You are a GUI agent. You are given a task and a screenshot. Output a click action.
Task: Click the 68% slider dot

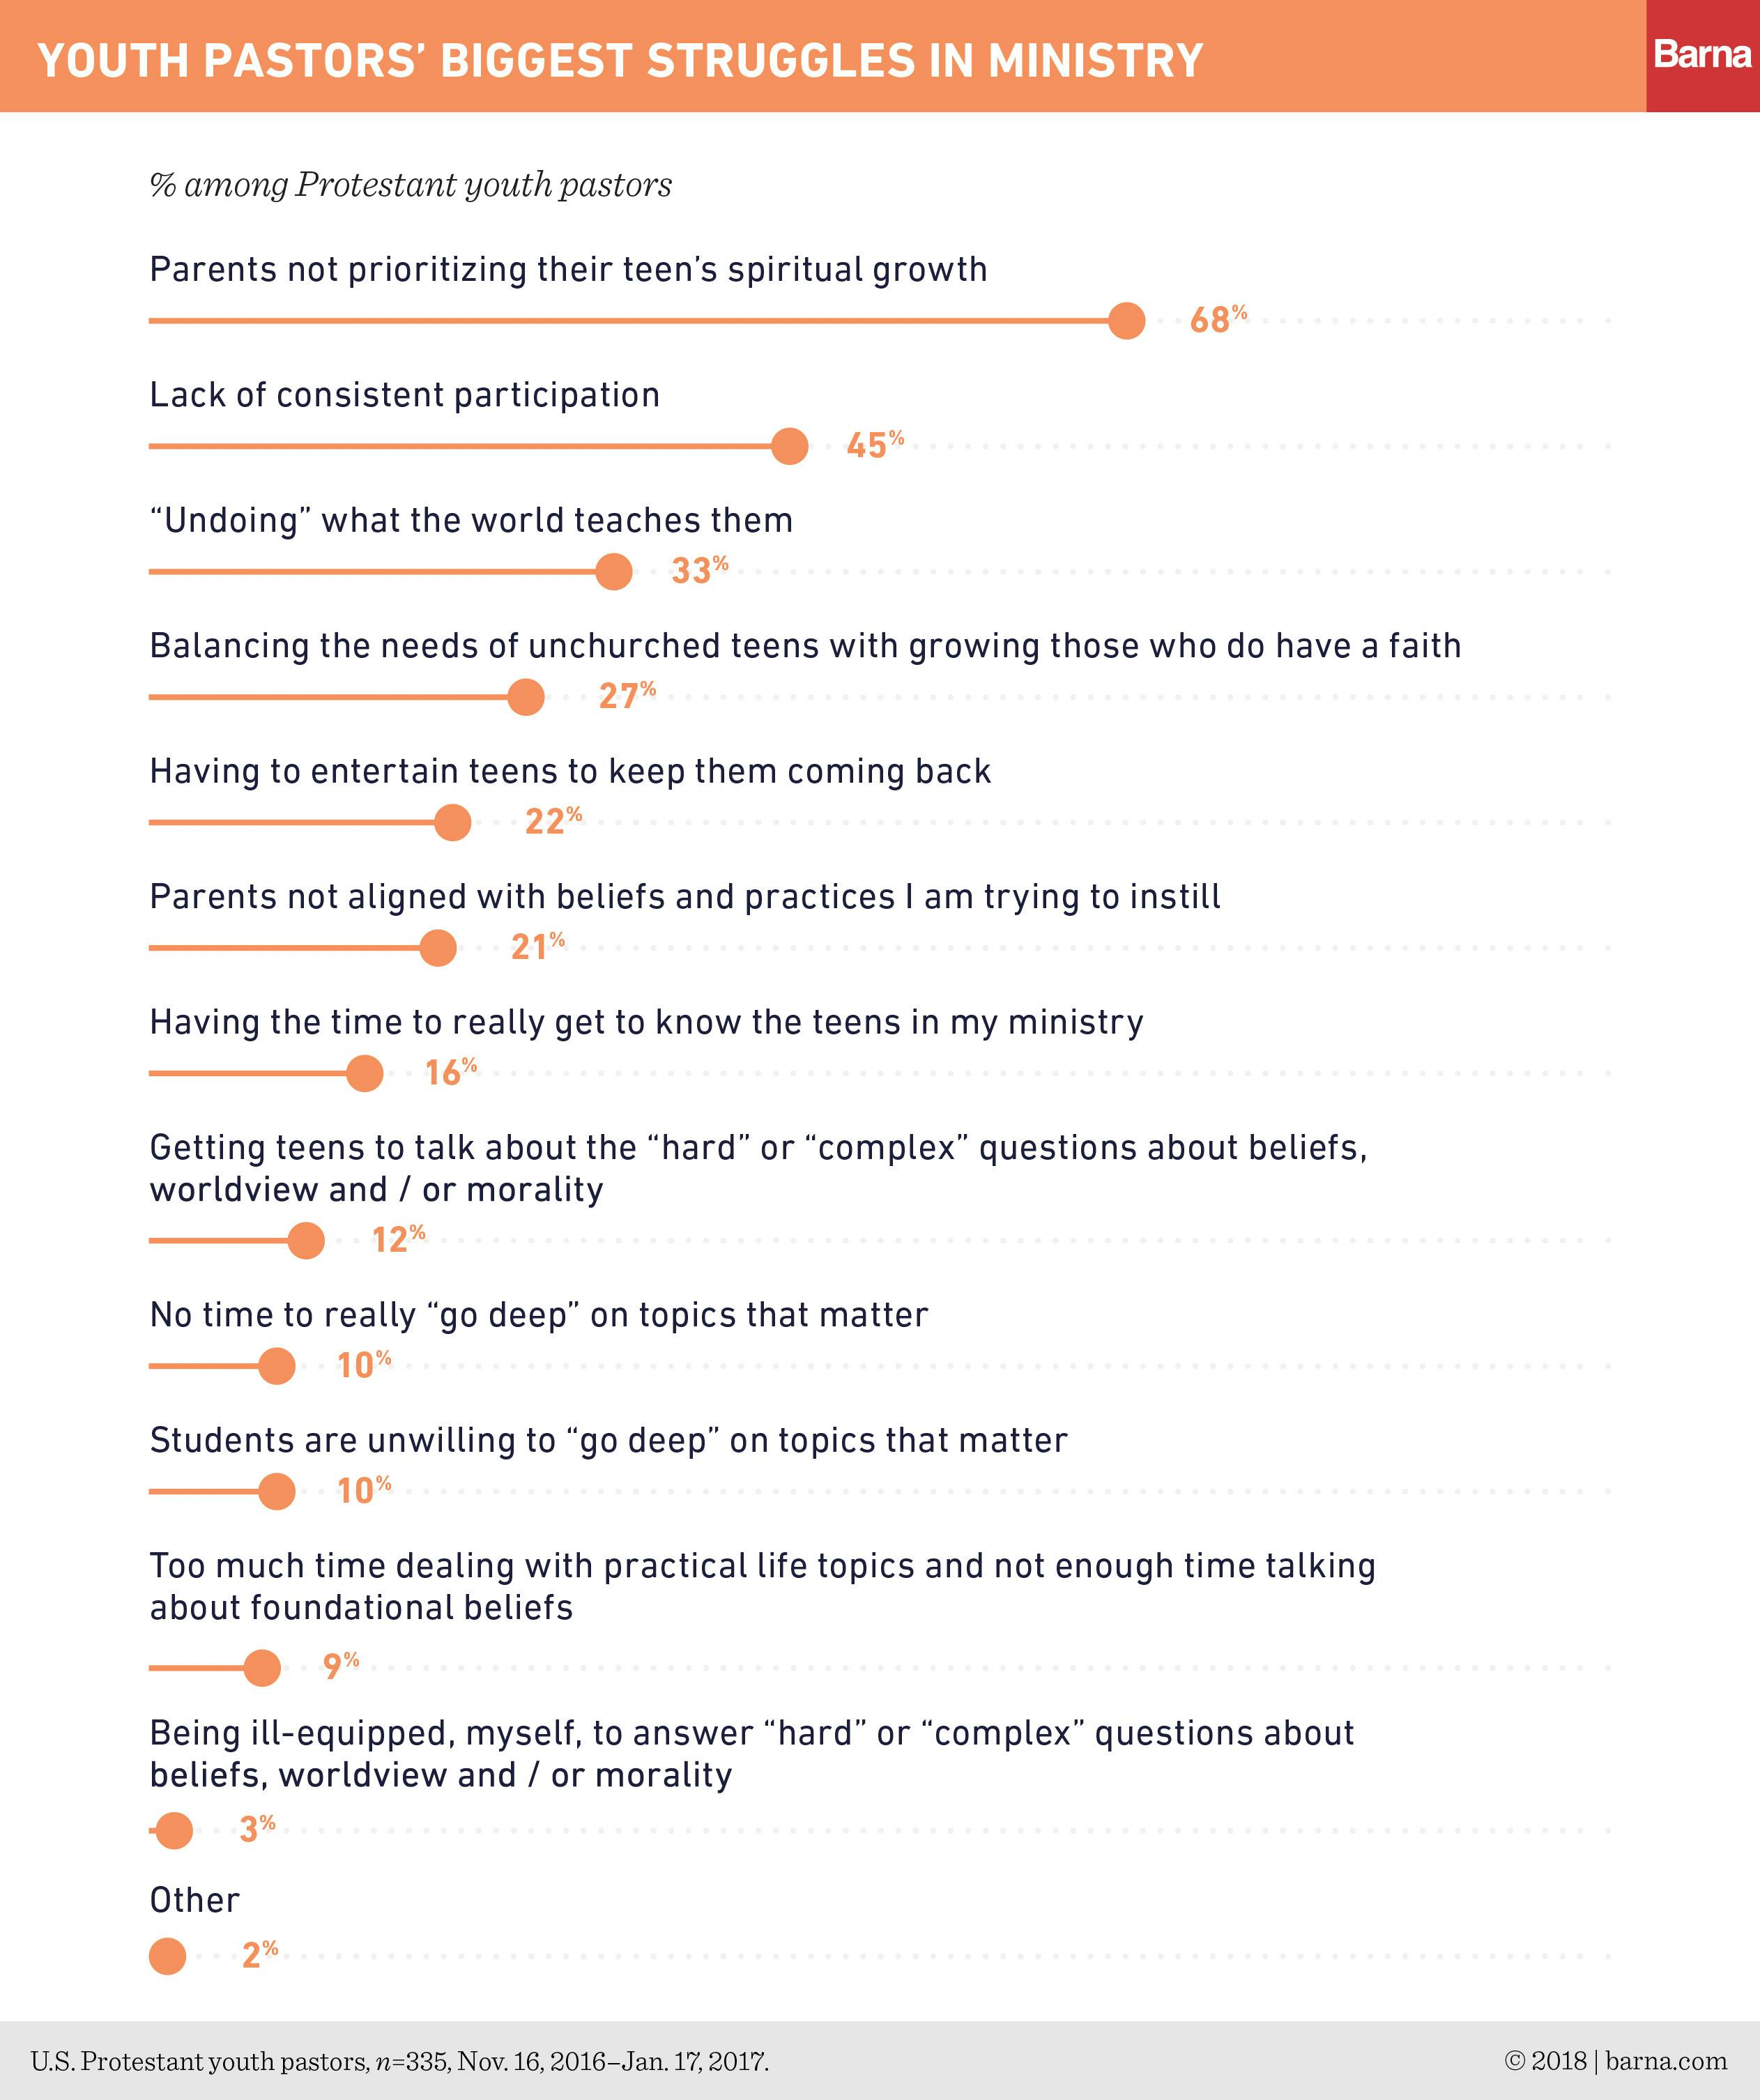click(1127, 321)
